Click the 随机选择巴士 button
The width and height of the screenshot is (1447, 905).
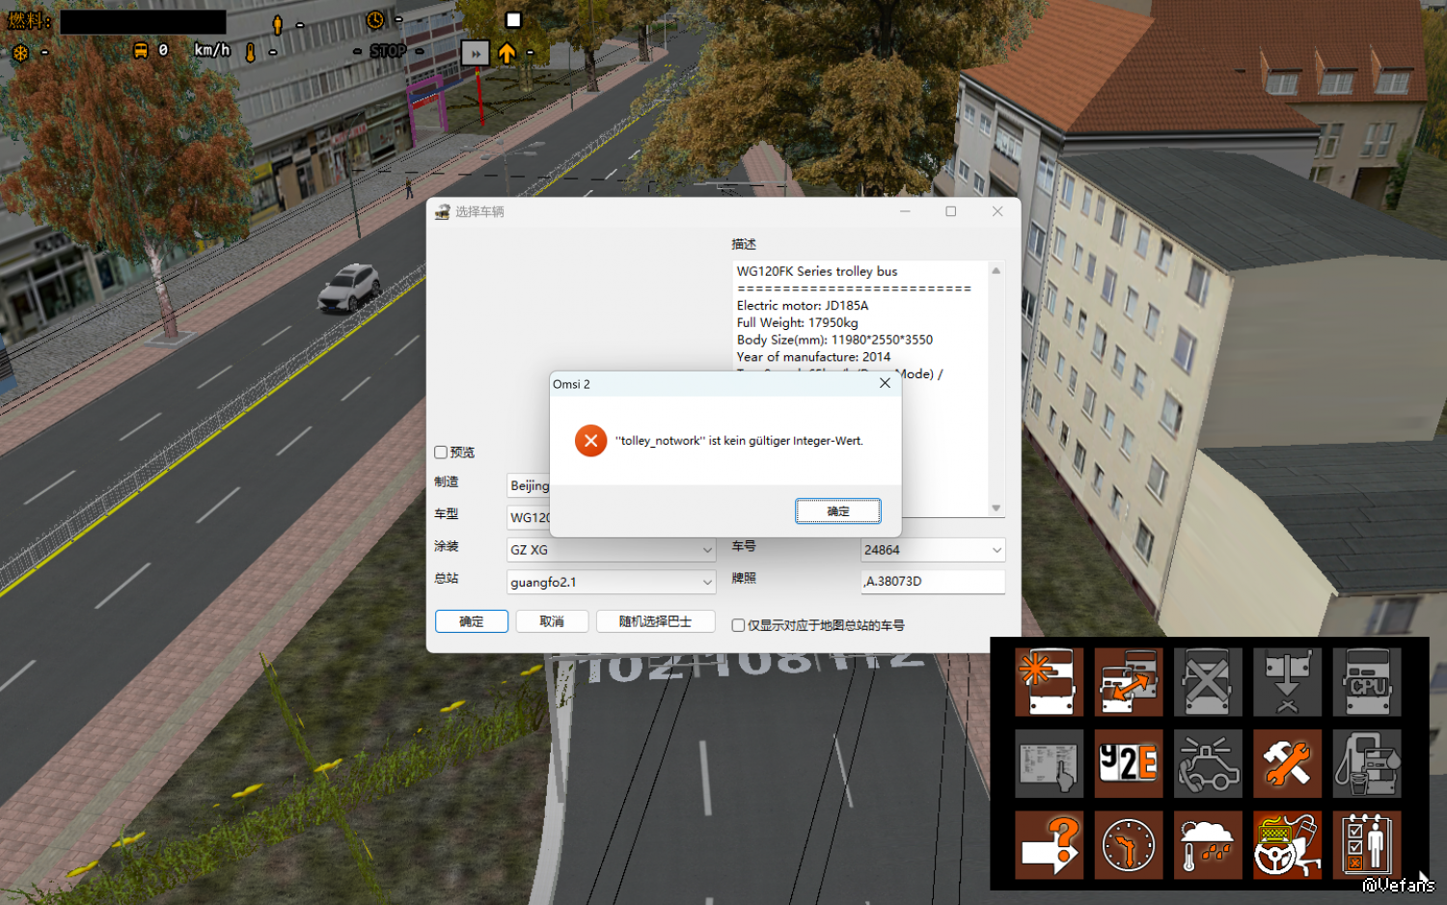655,621
